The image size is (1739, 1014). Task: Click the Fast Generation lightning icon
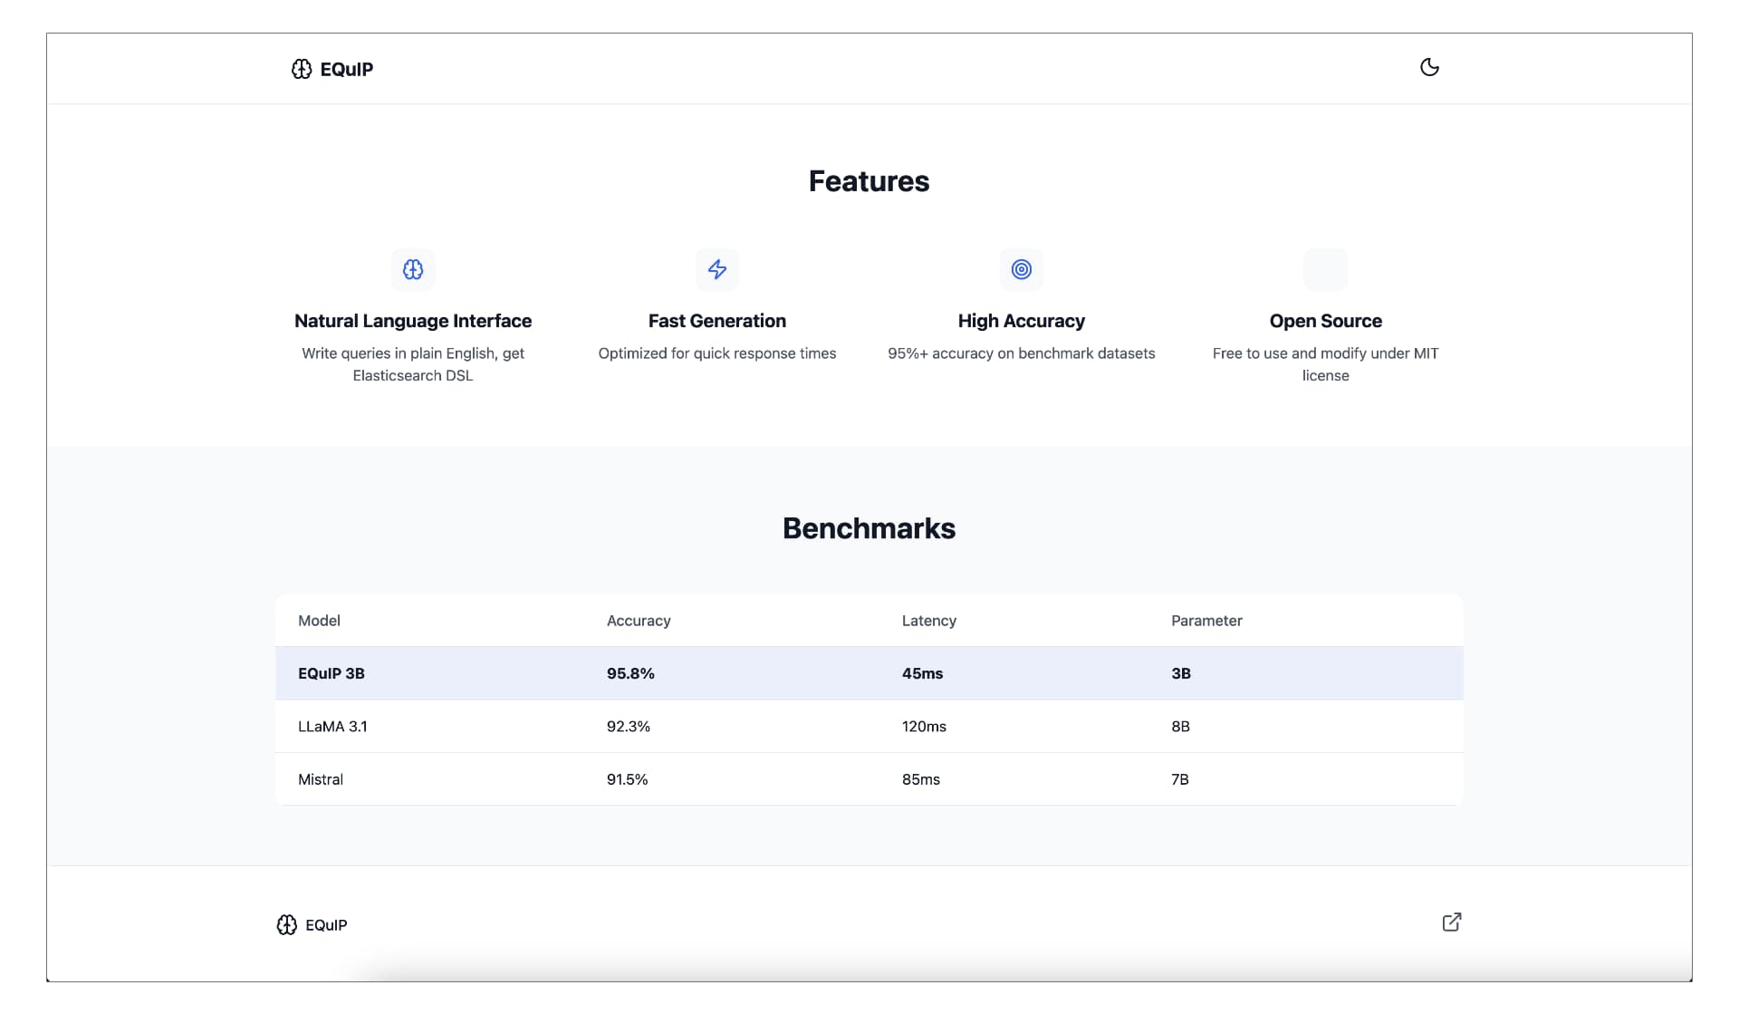click(x=717, y=269)
